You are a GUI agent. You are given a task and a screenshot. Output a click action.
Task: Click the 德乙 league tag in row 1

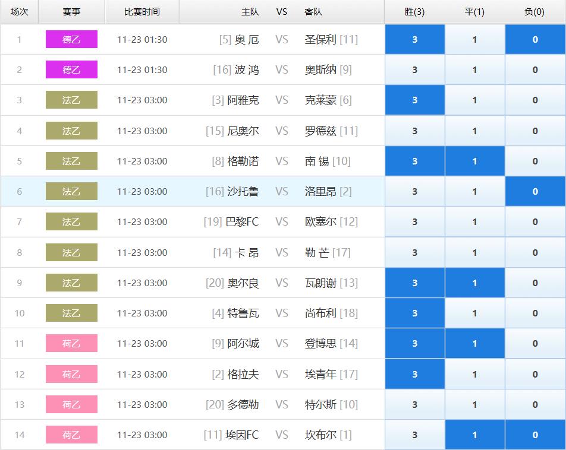[x=71, y=39]
